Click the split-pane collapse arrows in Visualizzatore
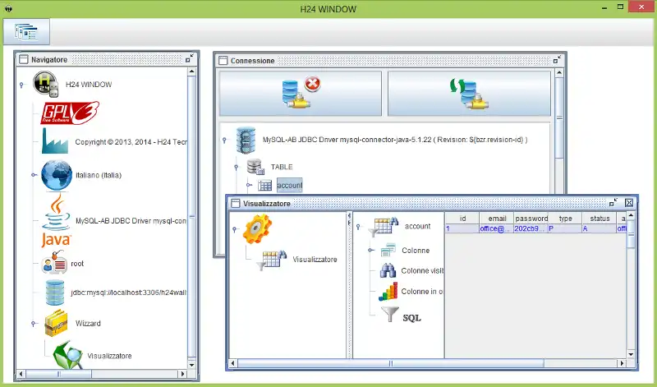The height and width of the screenshot is (387, 657). pos(349,219)
